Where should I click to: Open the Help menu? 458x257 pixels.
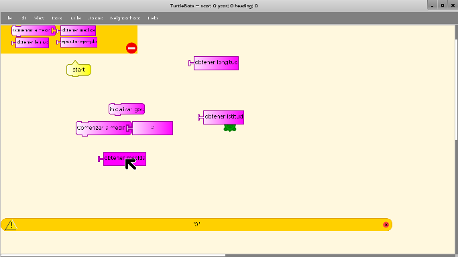coord(153,18)
